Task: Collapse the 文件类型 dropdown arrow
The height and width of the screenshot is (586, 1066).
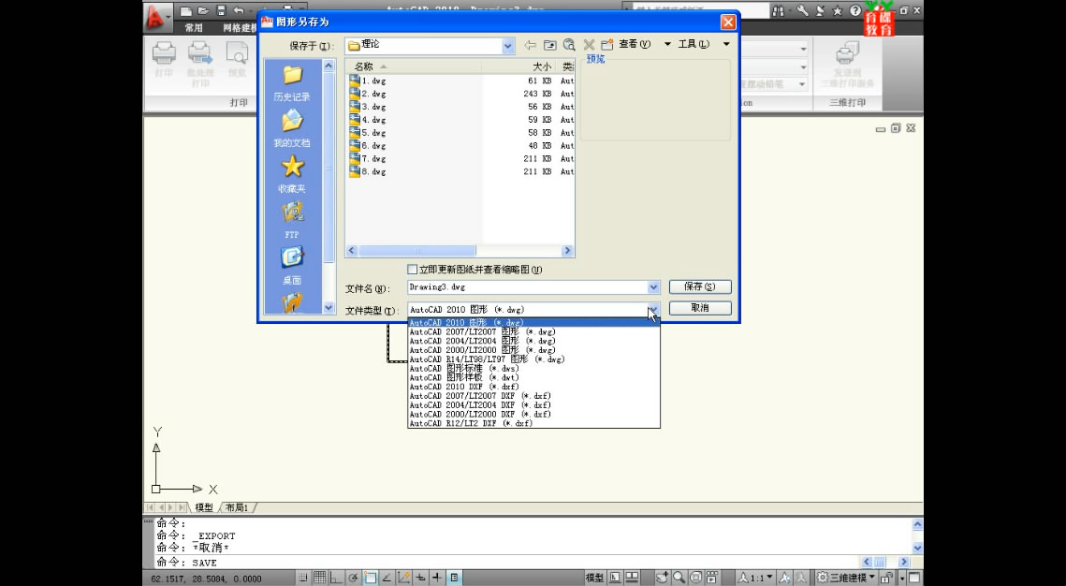Action: point(653,310)
